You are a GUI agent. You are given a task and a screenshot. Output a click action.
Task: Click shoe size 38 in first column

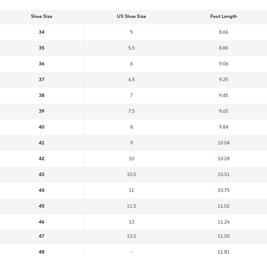(x=41, y=95)
